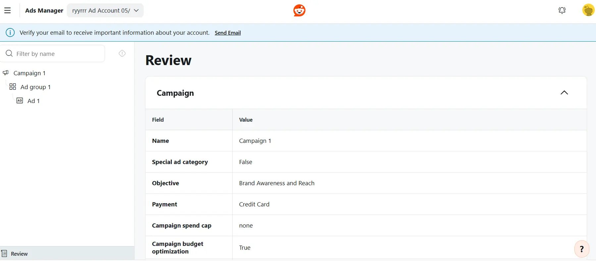Open the hamburger navigation menu
Viewport: 596px width, 261px height.
pyautogui.click(x=7, y=11)
